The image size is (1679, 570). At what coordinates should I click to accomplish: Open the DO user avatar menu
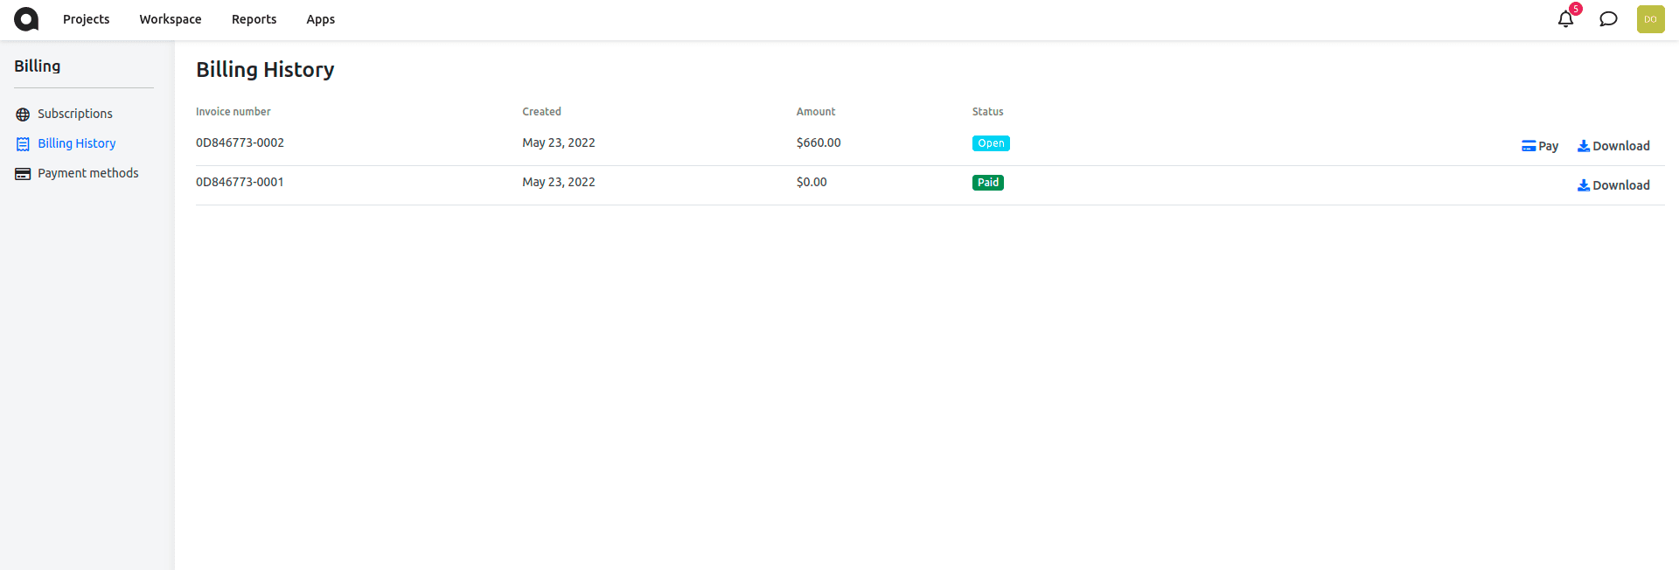(x=1650, y=19)
